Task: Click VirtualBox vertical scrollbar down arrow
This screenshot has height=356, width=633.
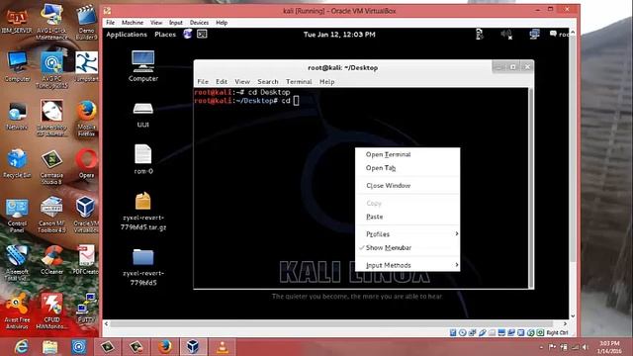Action: point(573,316)
